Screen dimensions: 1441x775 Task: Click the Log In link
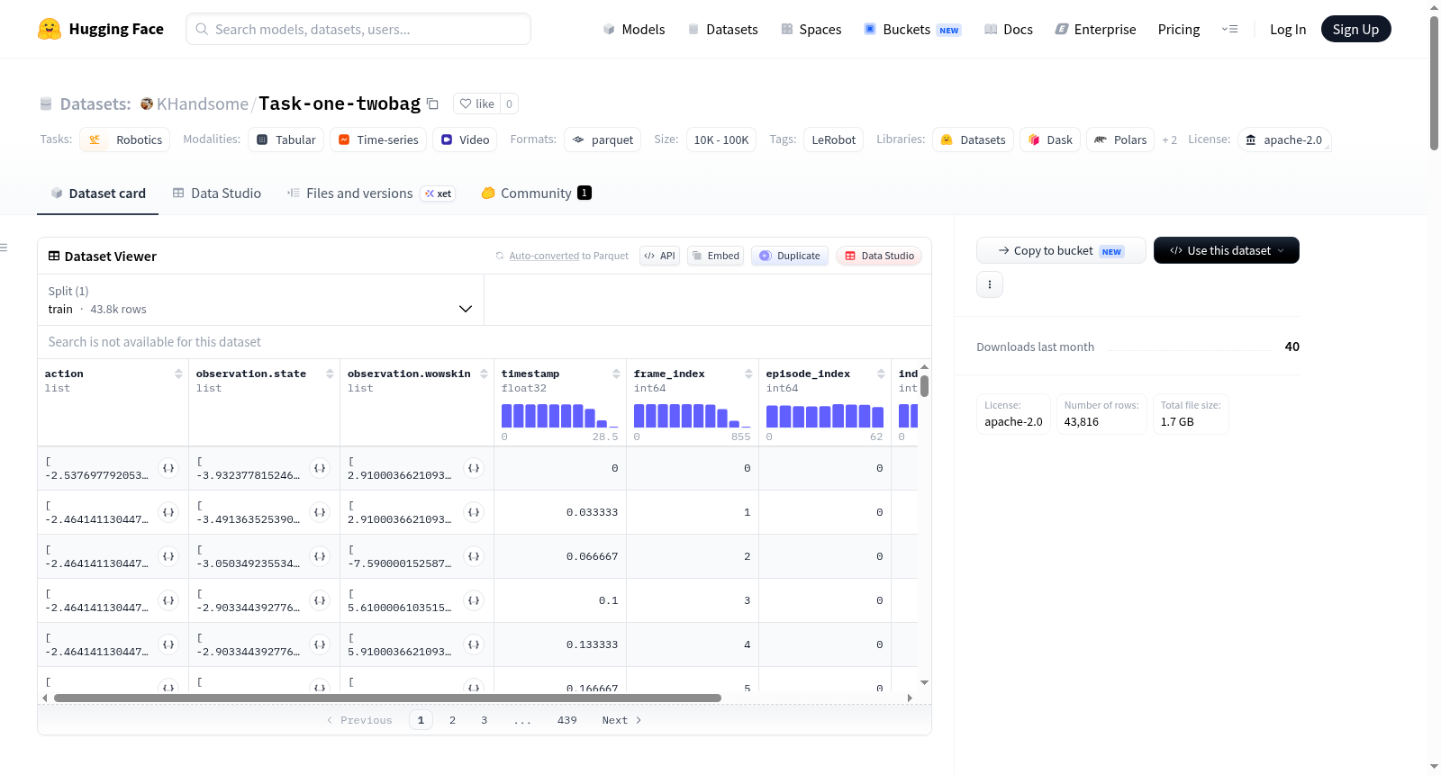point(1288,30)
